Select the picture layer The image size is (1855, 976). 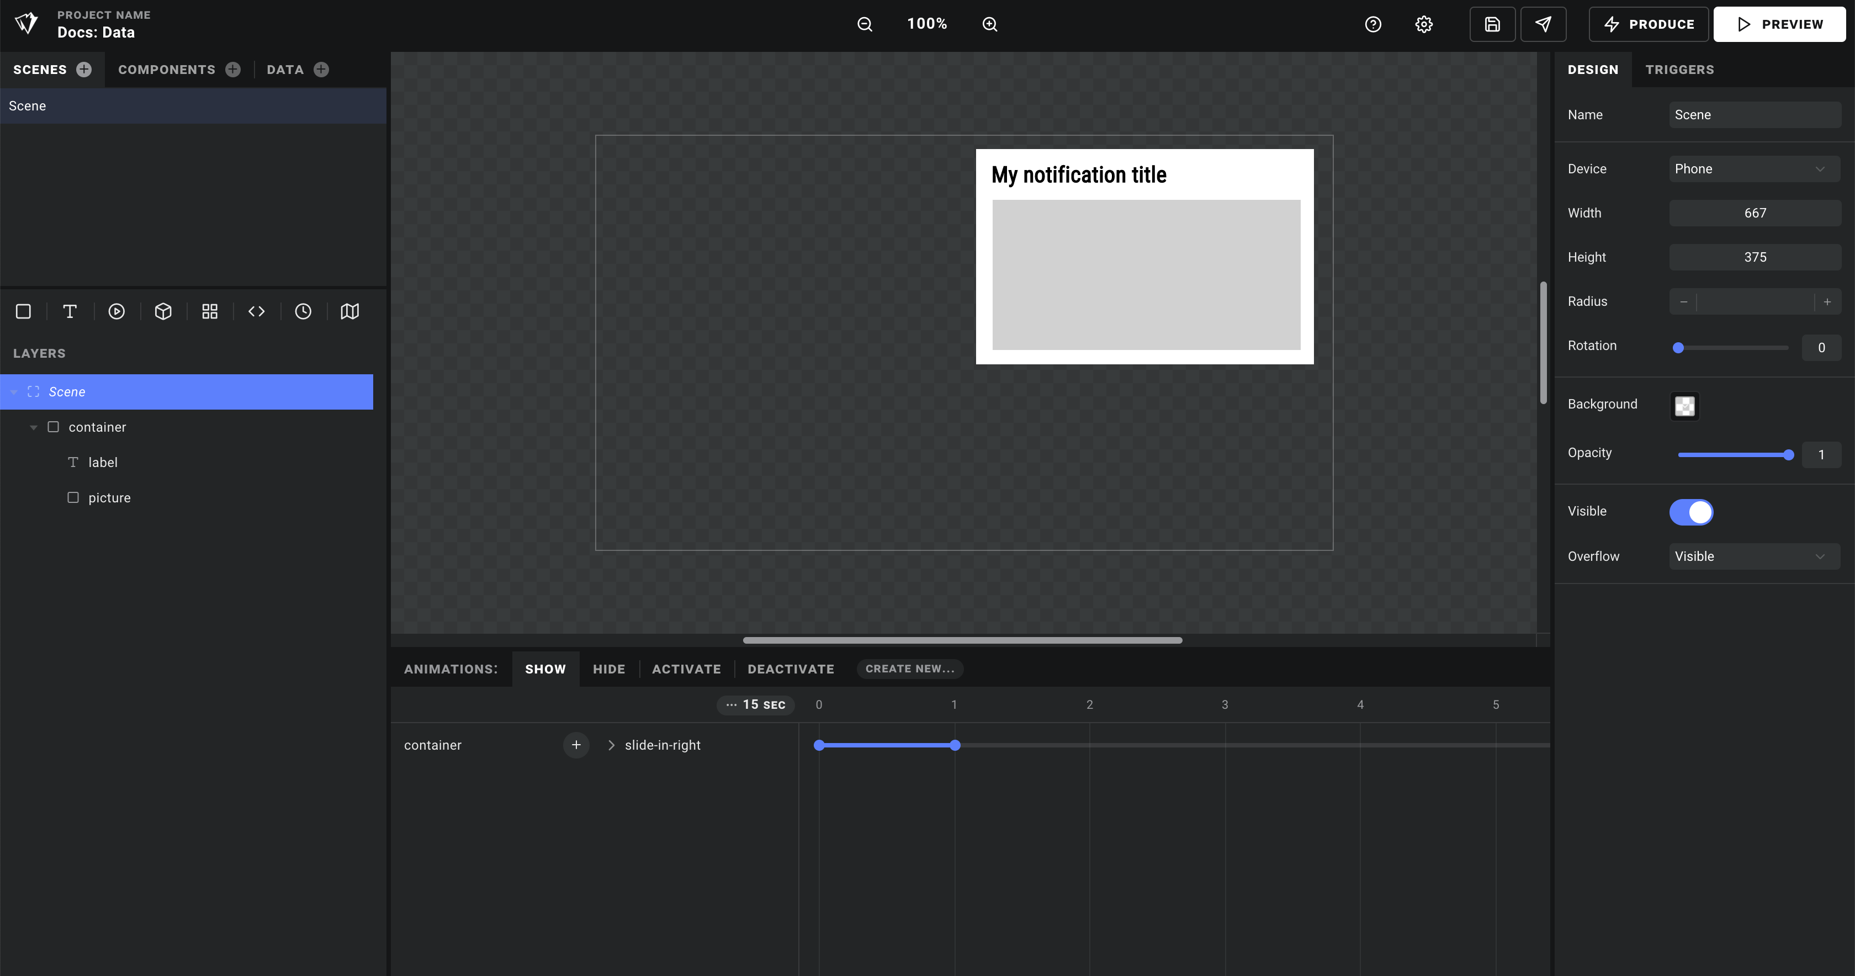click(x=187, y=498)
